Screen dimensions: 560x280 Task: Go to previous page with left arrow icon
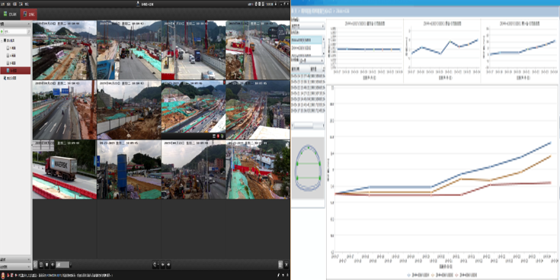click(x=163, y=265)
